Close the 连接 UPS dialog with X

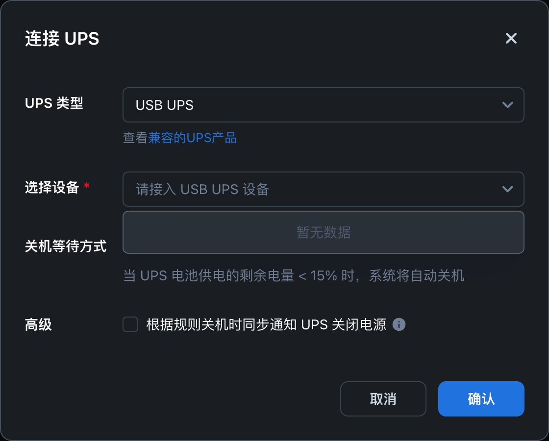[x=511, y=38]
